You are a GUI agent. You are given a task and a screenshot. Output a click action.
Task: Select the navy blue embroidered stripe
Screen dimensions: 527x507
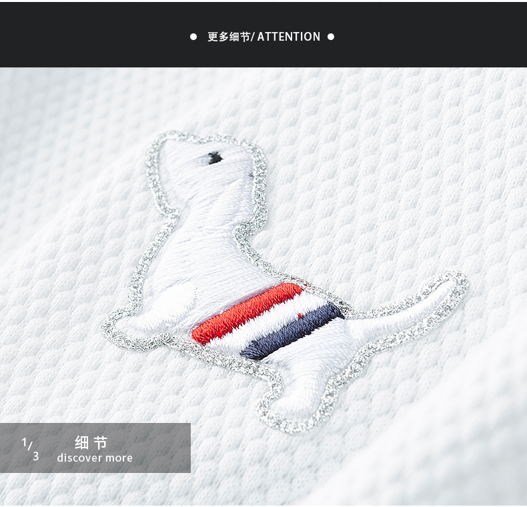(x=292, y=332)
